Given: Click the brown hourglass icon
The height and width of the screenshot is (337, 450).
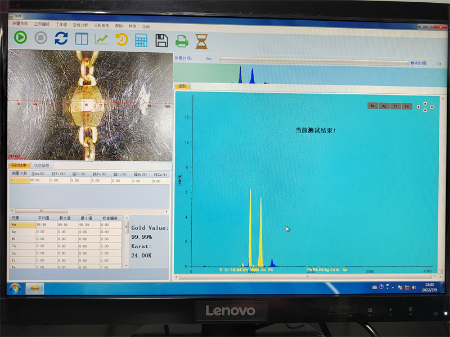Looking at the screenshot, I should [201, 41].
